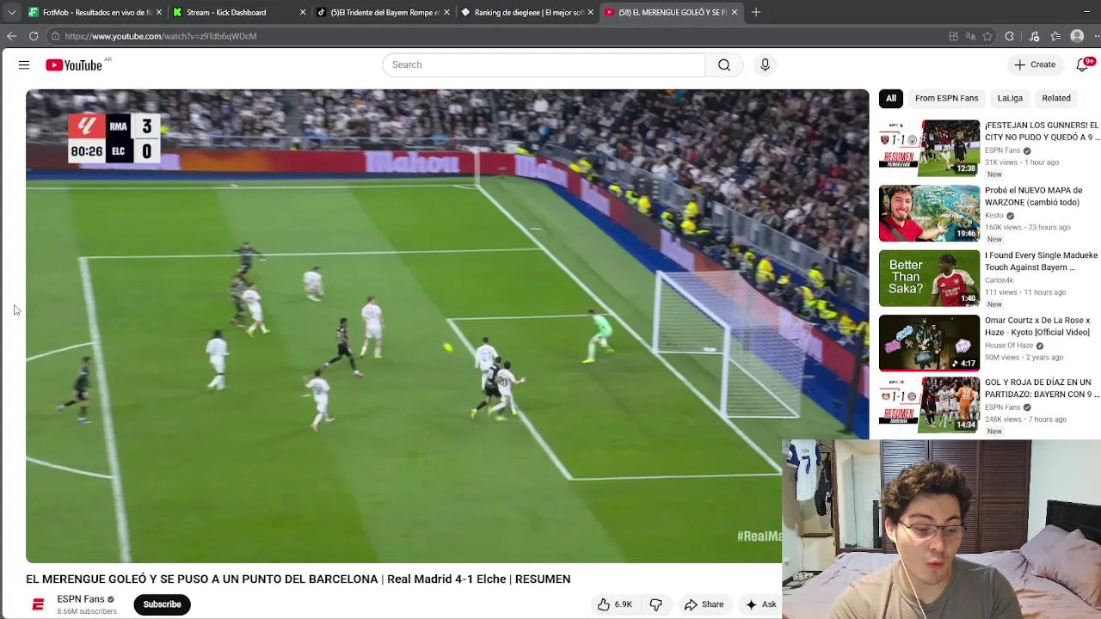This screenshot has height=619, width=1101.
Task: Open the Better Than Saka thumbnail
Action: tap(929, 278)
